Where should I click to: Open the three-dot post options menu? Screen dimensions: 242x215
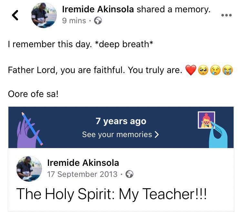point(226,15)
